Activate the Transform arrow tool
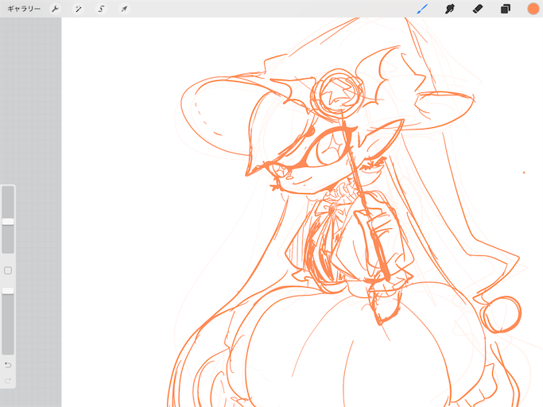The image size is (543, 407). [124, 9]
